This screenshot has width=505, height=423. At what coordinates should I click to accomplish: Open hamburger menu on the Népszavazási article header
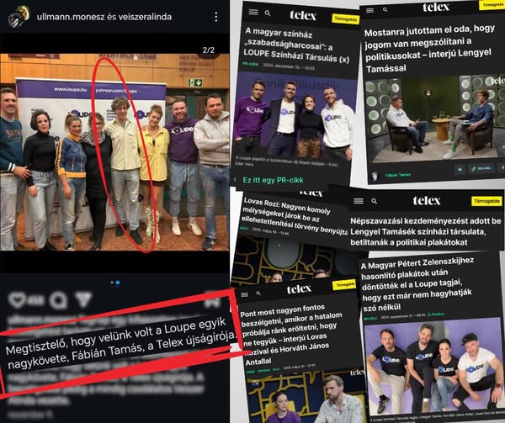click(359, 201)
